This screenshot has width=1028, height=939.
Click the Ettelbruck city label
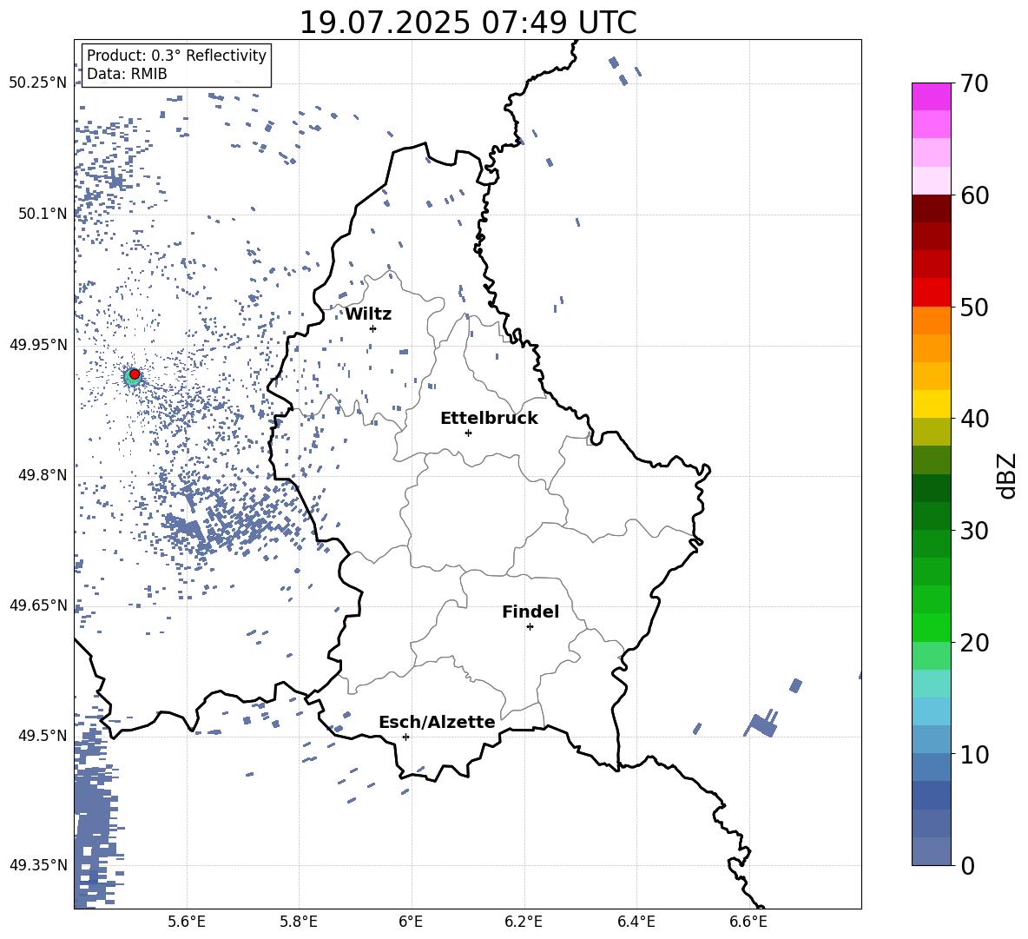pos(489,419)
